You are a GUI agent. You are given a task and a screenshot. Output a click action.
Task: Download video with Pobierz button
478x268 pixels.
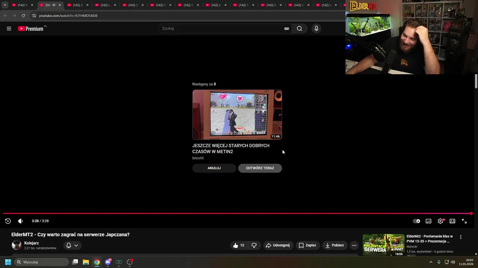click(x=335, y=245)
